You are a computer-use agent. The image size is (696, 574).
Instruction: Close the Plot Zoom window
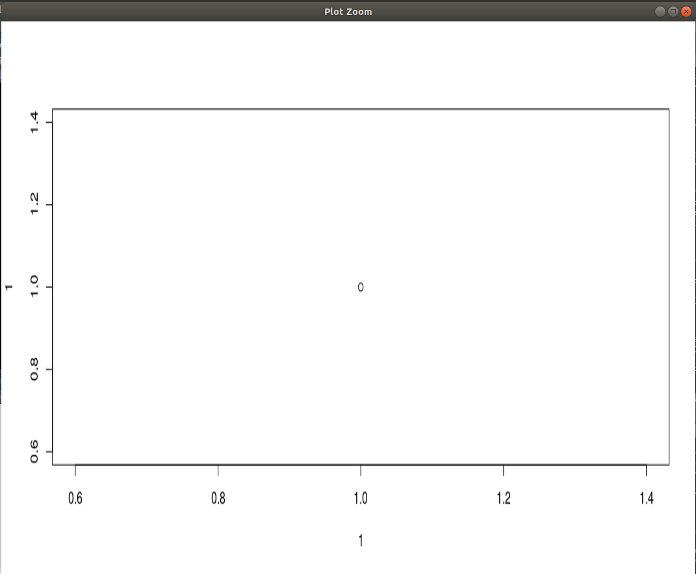(686, 11)
